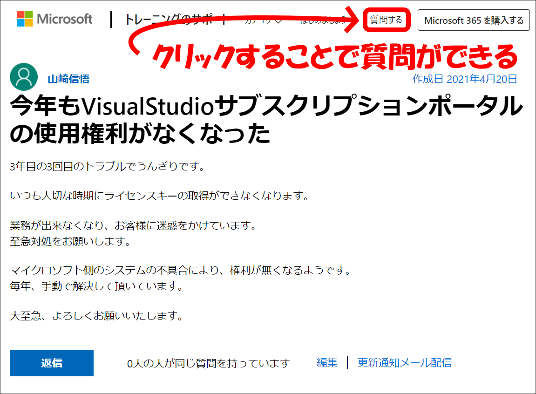Click the line 毎年、手動で解決して頂いています。
This screenshot has height=394, width=536.
[x=97, y=285]
